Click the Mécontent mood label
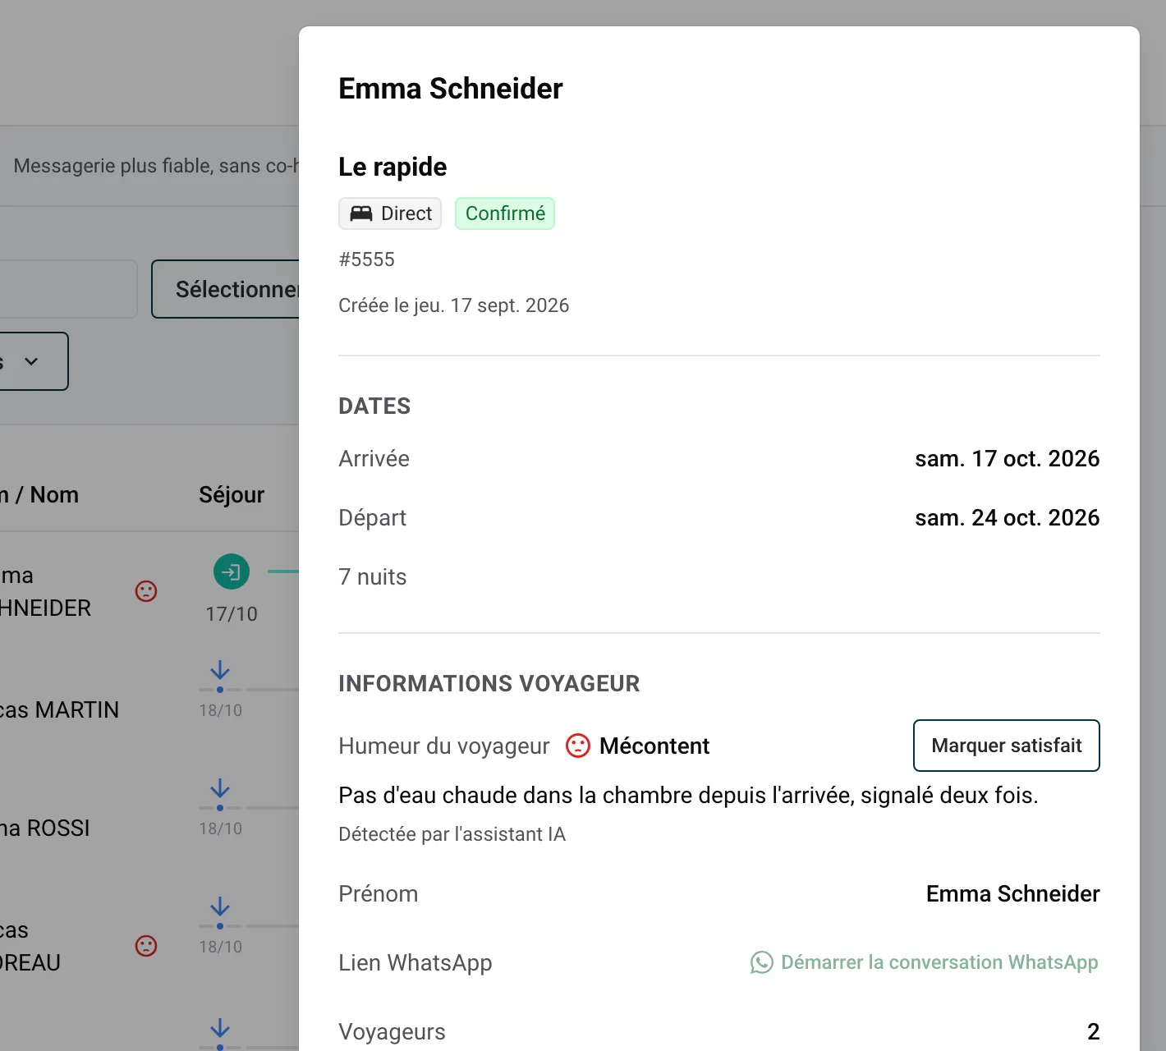This screenshot has height=1051, width=1166. [654, 746]
